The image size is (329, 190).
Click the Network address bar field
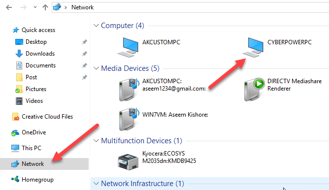point(190,7)
